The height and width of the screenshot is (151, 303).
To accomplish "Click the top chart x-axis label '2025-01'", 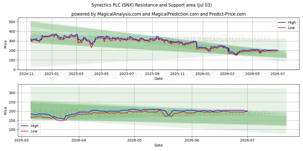I will point(52,74).
